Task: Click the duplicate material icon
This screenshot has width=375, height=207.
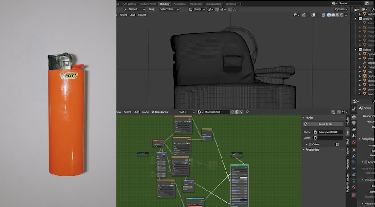Action: point(237,112)
